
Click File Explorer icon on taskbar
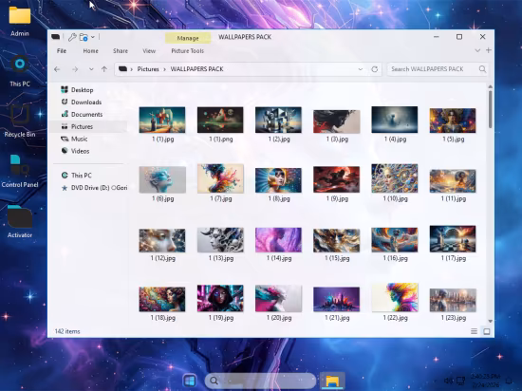(332, 381)
